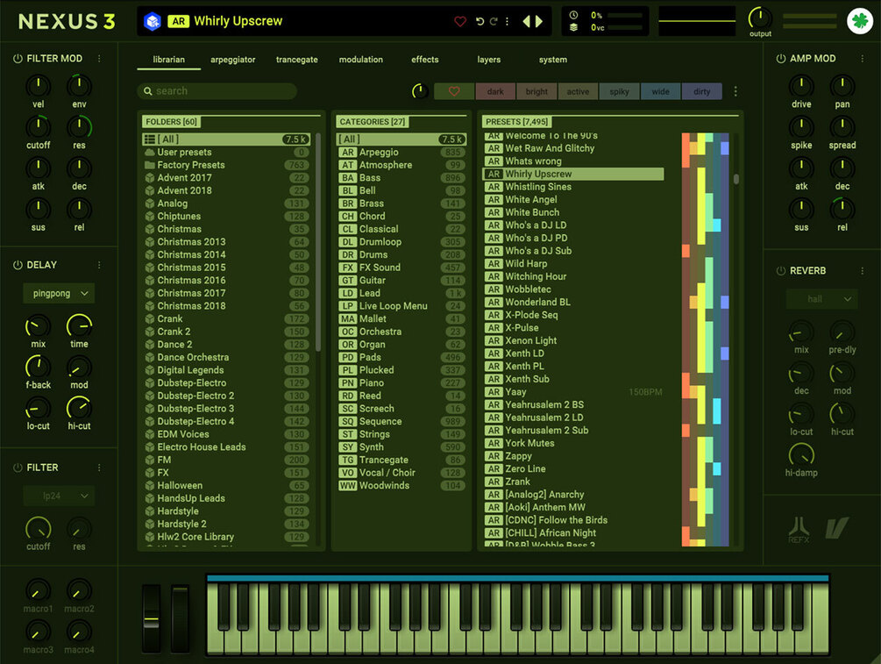Click the reFX logo icon
This screenshot has width=881, height=664.
[799, 530]
